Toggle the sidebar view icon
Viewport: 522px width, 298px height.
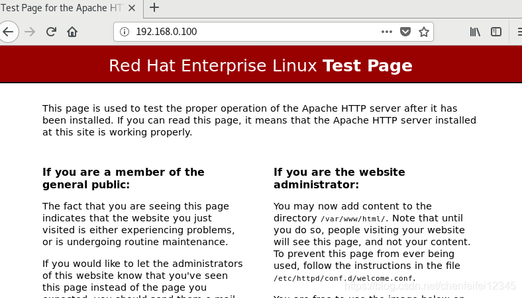[496, 32]
